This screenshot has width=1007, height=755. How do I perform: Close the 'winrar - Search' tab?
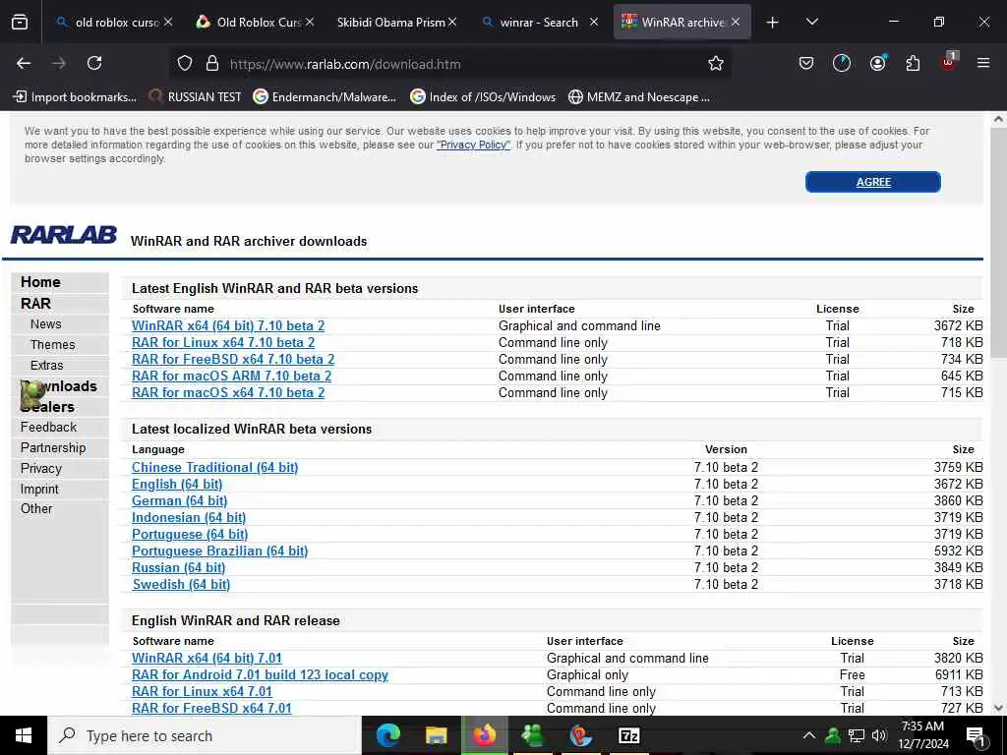coord(594,22)
